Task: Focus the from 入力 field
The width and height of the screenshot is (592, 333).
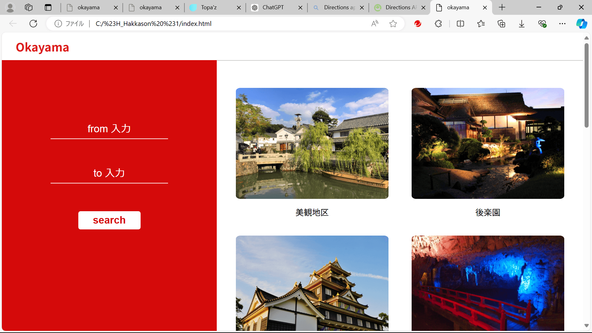Action: (109, 129)
